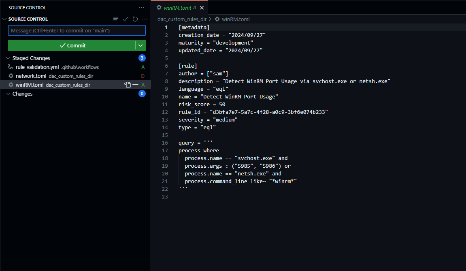
Task: Collapse the Staged Changes group
Action: (9, 58)
